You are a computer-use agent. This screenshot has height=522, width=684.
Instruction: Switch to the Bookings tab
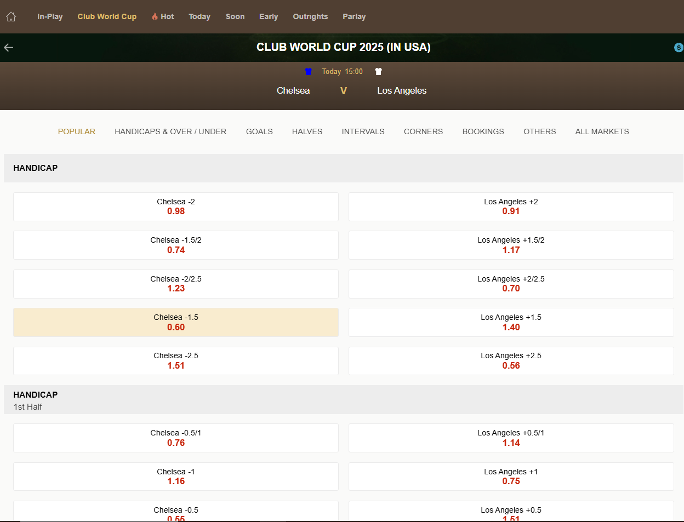pyautogui.click(x=483, y=131)
